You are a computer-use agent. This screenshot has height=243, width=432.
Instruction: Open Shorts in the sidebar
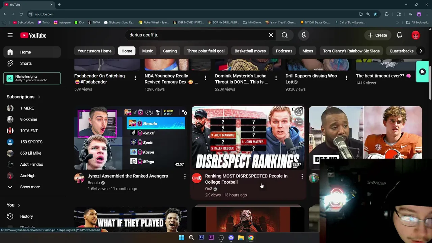coord(32,63)
